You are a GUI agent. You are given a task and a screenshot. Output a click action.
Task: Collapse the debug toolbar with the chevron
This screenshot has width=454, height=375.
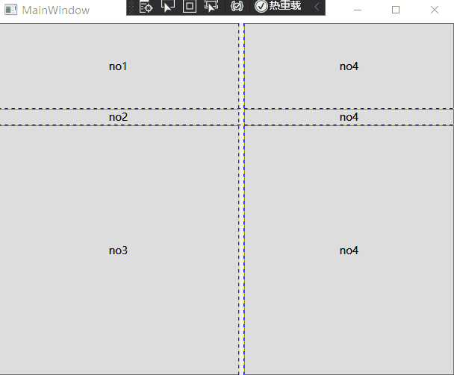tap(317, 7)
